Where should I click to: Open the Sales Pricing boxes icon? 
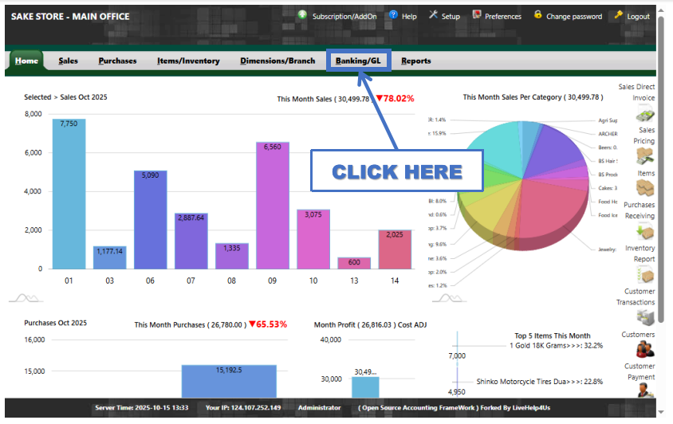click(x=644, y=157)
